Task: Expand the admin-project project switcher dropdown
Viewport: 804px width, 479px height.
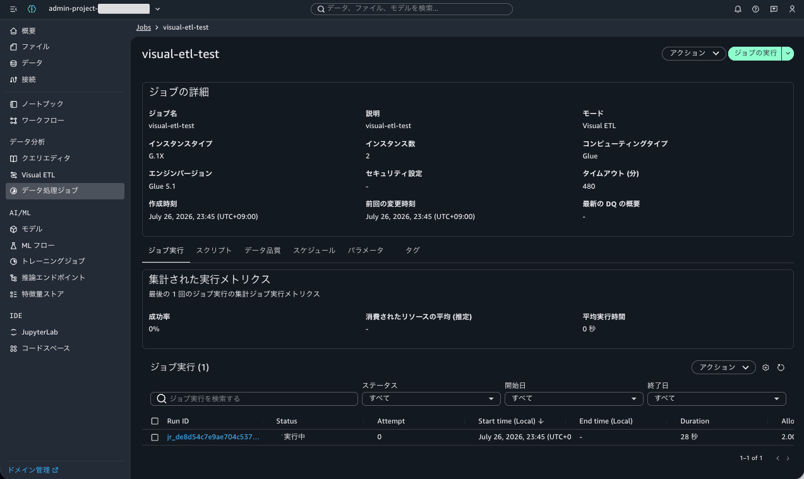Action: [x=157, y=9]
